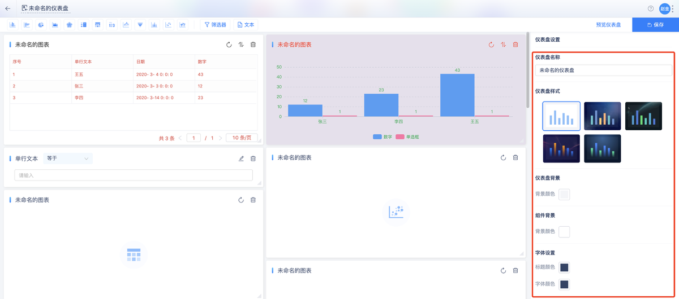The width and height of the screenshot is (679, 299).
Task: Refresh the table chart card
Action: pyautogui.click(x=229, y=45)
